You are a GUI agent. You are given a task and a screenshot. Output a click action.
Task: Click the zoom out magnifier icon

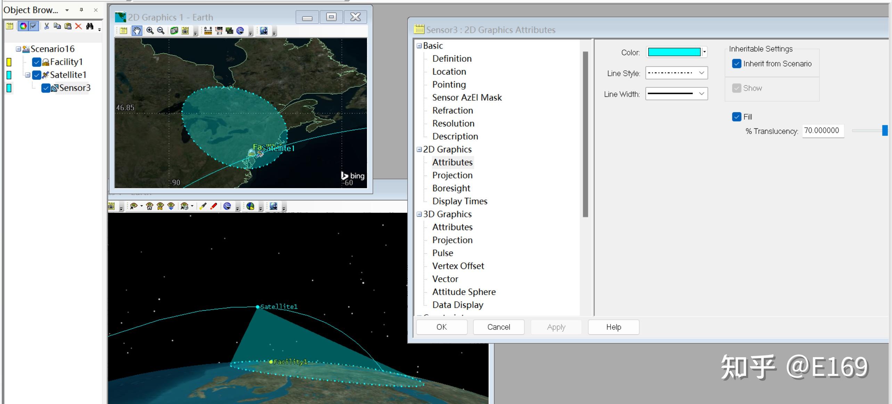coord(161,31)
